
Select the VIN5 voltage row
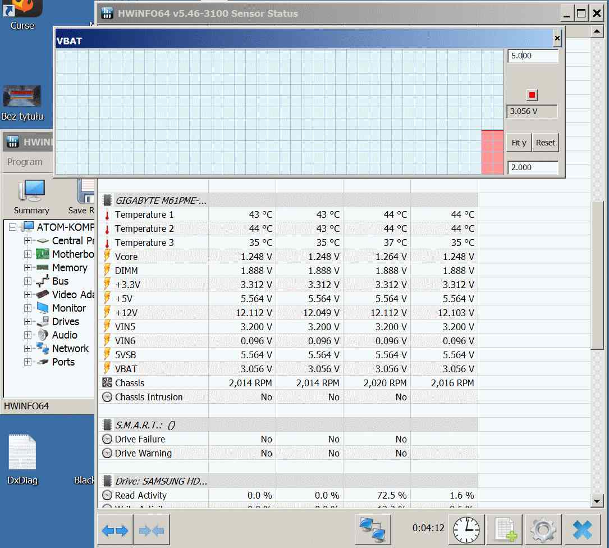point(288,327)
